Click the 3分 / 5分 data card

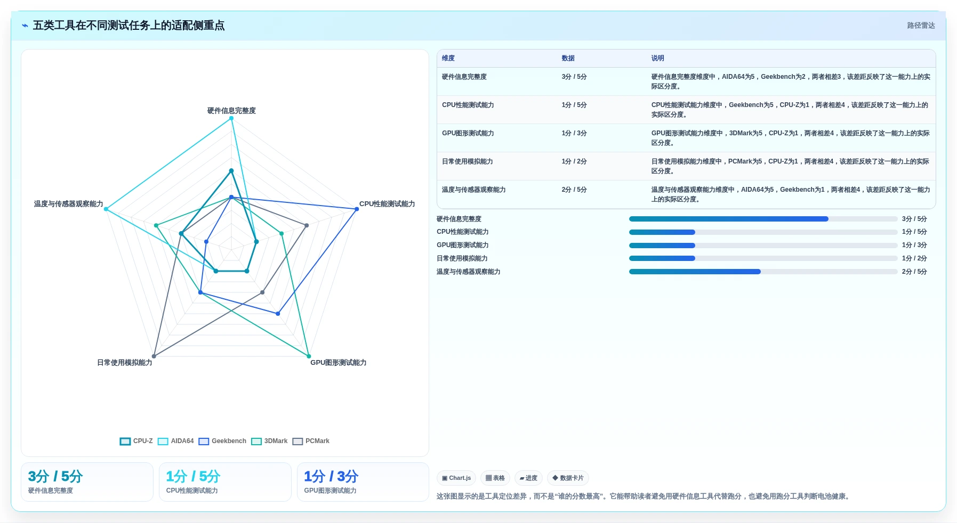[x=87, y=482]
